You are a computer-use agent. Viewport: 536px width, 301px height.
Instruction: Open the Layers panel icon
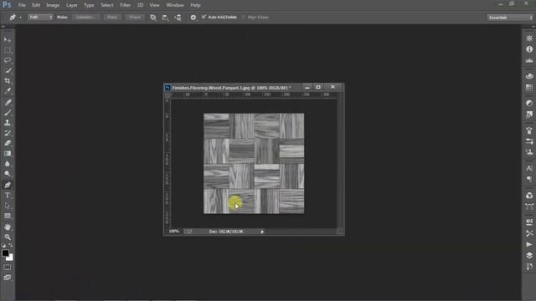pos(529,255)
